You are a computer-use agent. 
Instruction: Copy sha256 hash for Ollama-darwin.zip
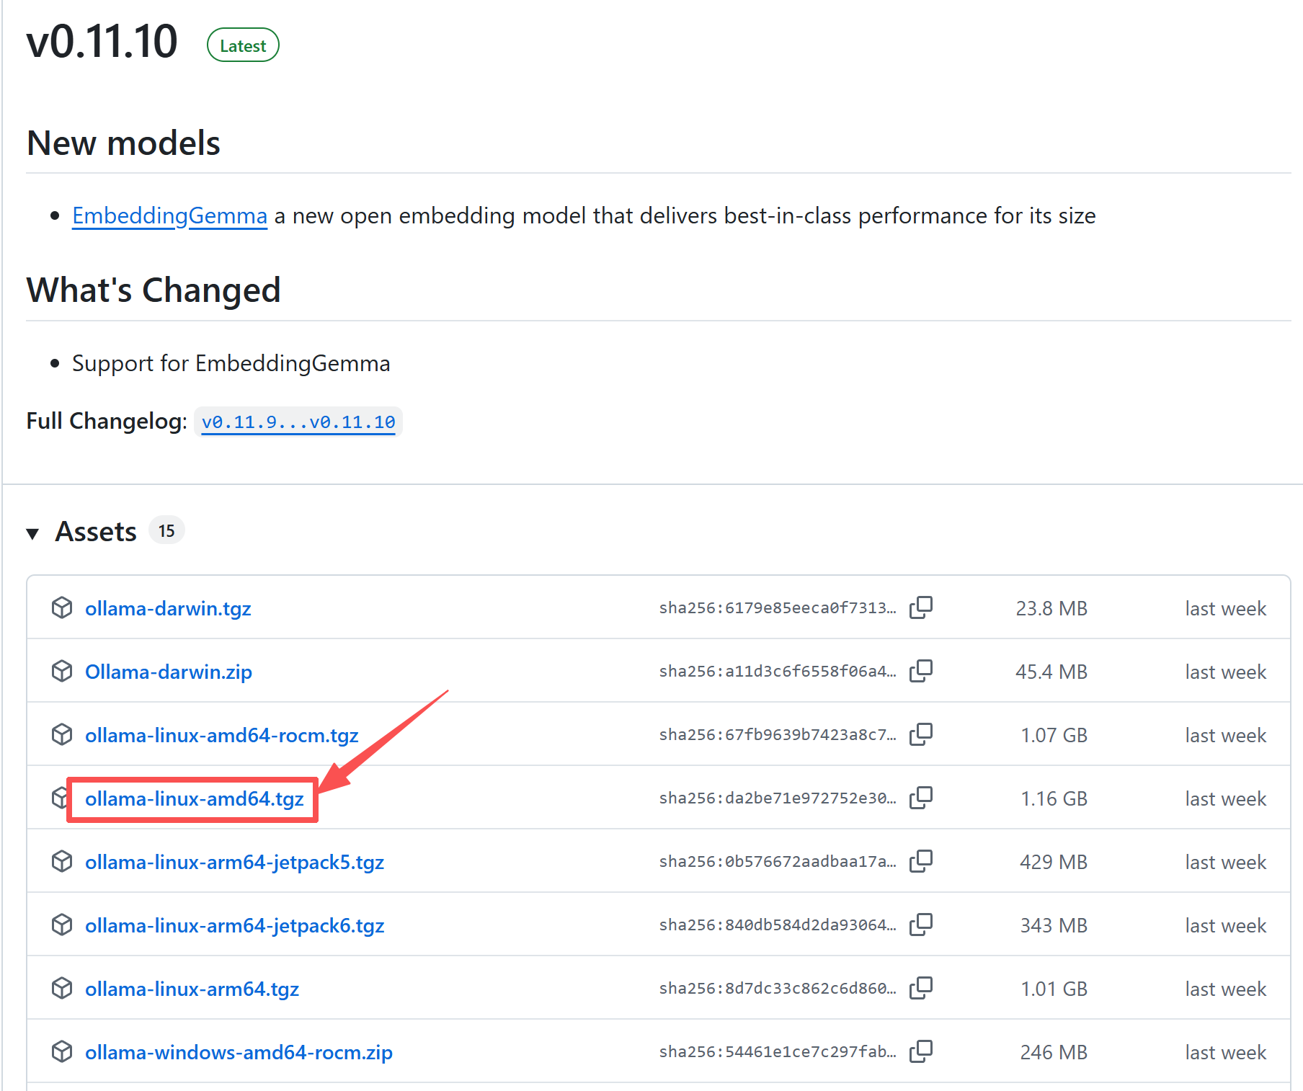(921, 671)
